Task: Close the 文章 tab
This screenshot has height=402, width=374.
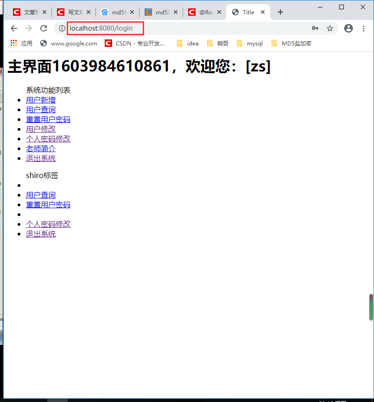Action: pos(44,12)
